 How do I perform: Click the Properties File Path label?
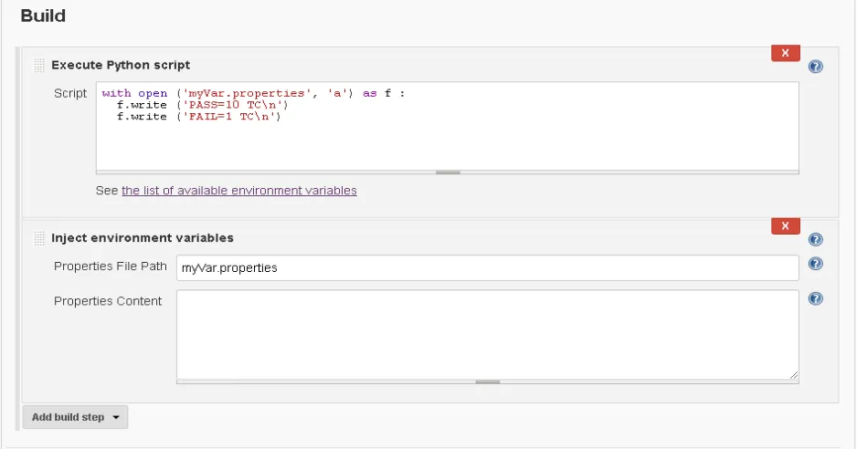click(x=111, y=266)
